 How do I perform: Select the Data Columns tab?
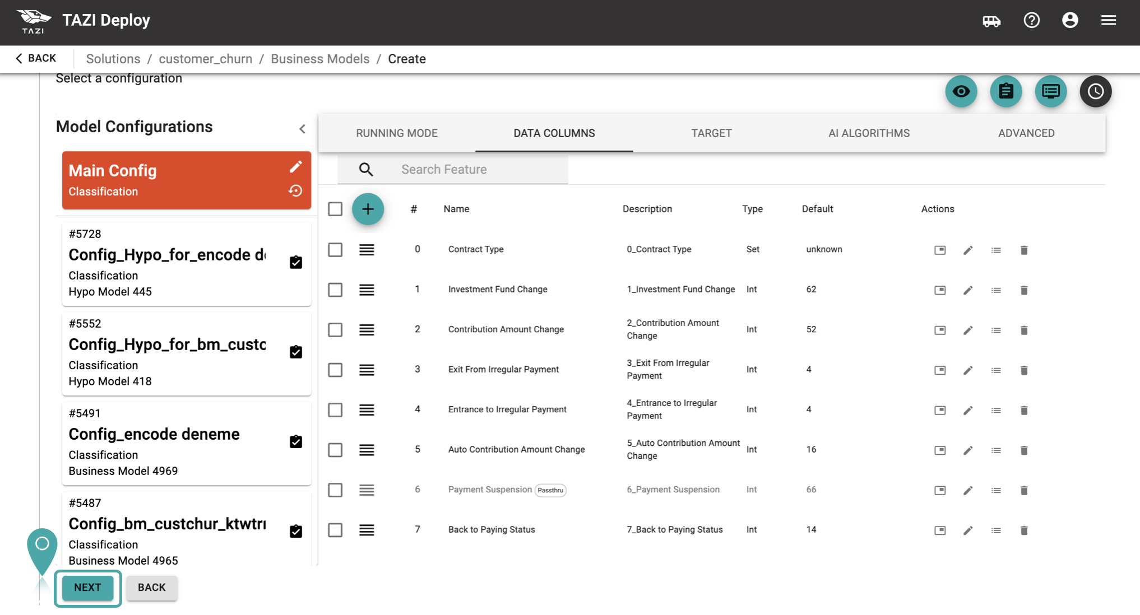coord(554,133)
